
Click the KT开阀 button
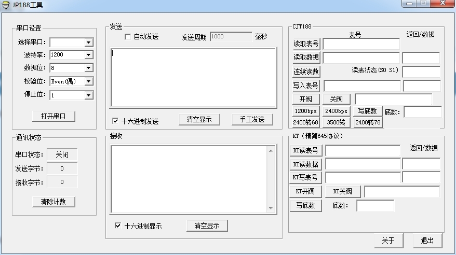coord(306,191)
